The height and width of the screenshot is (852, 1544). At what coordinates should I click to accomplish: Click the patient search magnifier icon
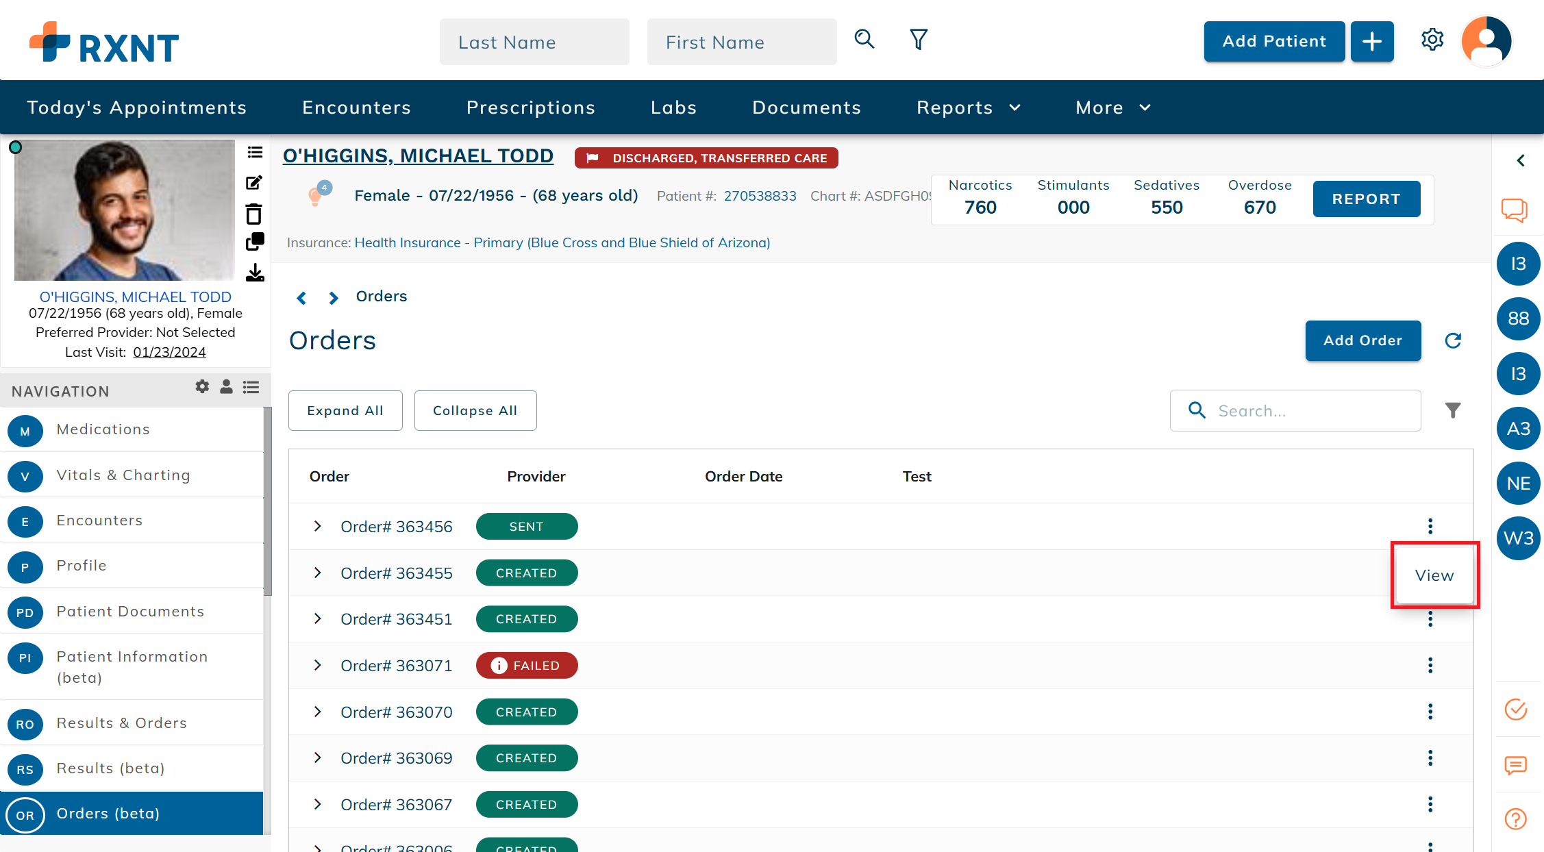pos(864,40)
